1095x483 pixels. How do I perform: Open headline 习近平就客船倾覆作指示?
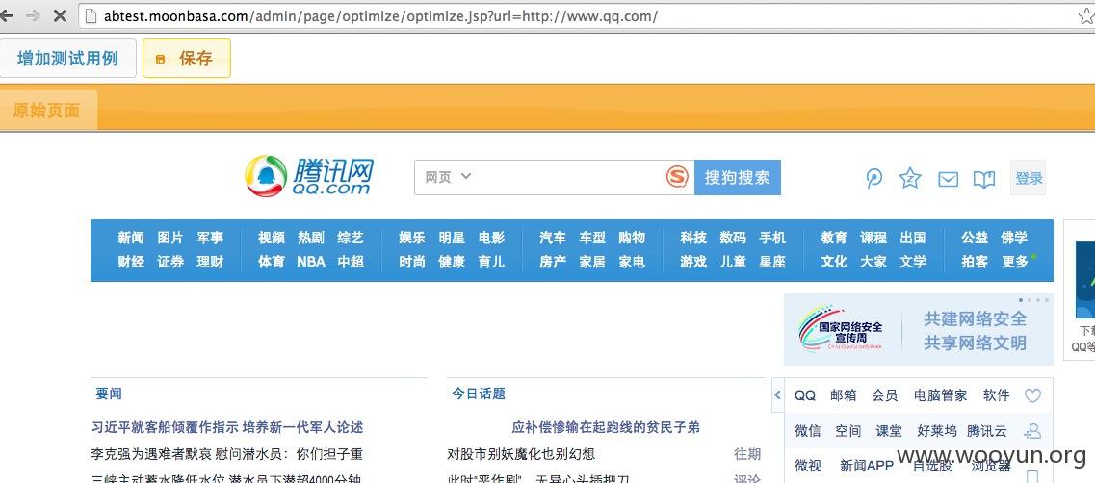click(x=227, y=427)
